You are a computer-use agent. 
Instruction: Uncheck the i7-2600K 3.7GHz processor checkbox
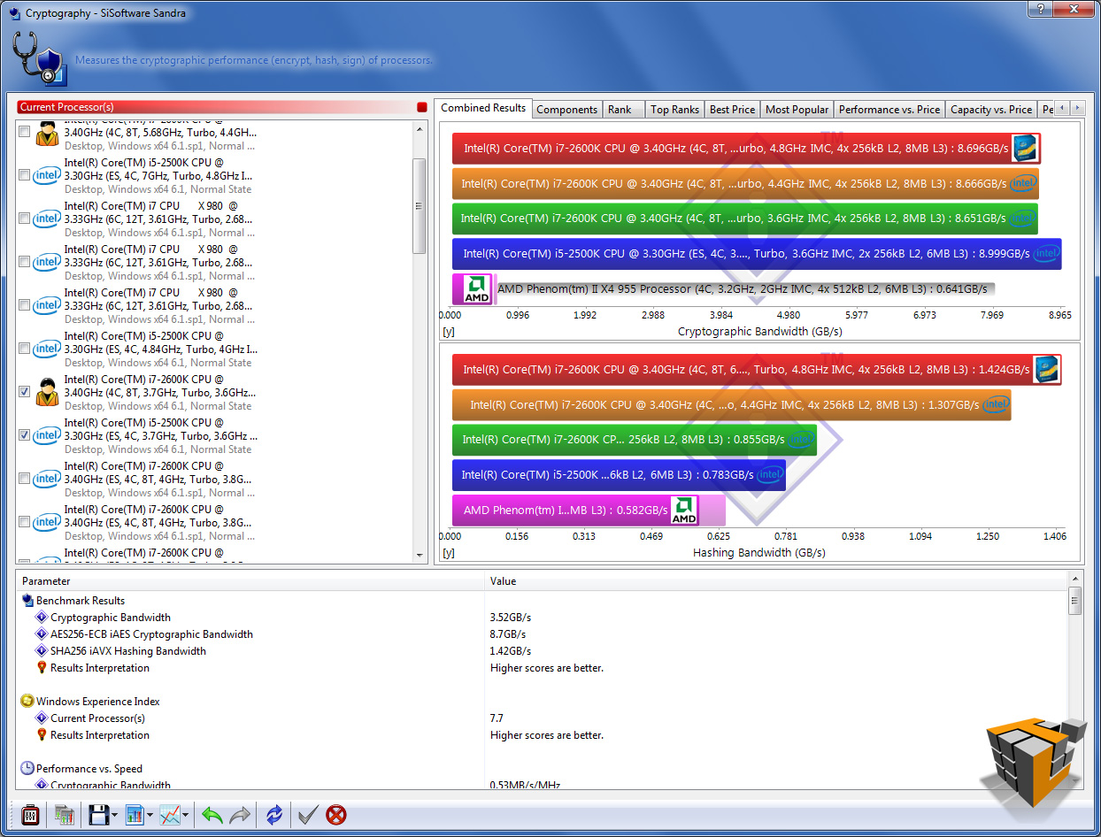(24, 392)
